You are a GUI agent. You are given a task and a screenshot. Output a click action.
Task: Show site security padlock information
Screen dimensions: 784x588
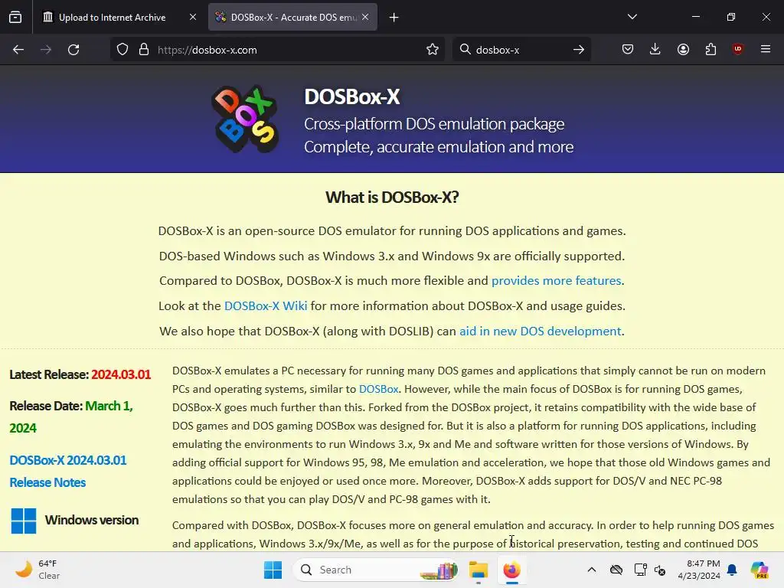coord(144,50)
